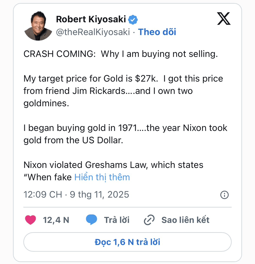This screenshot has width=255, height=264.
Task: Click the Sao liên kết label
Action: (x=185, y=220)
